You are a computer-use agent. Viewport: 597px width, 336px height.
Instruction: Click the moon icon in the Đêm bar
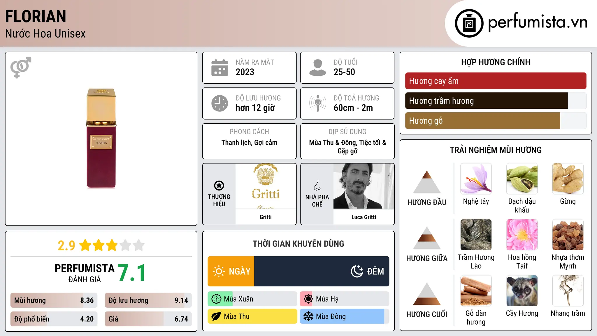(x=357, y=271)
